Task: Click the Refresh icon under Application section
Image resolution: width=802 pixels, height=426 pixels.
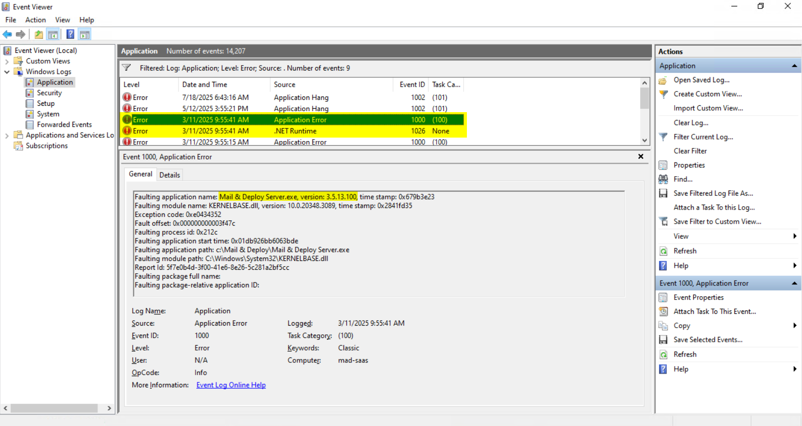Action: click(663, 251)
